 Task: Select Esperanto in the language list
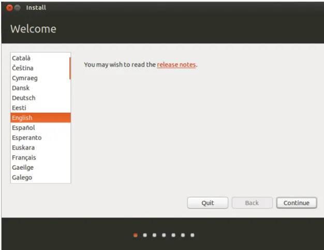coord(40,137)
